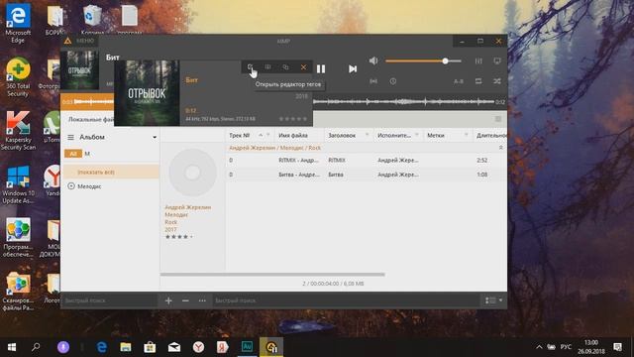
Task: Click AIMP icon in taskbar
Action: pyautogui.click(x=271, y=347)
